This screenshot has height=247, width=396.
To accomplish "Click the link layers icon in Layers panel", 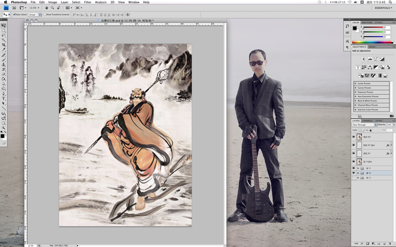I will [x=356, y=243].
